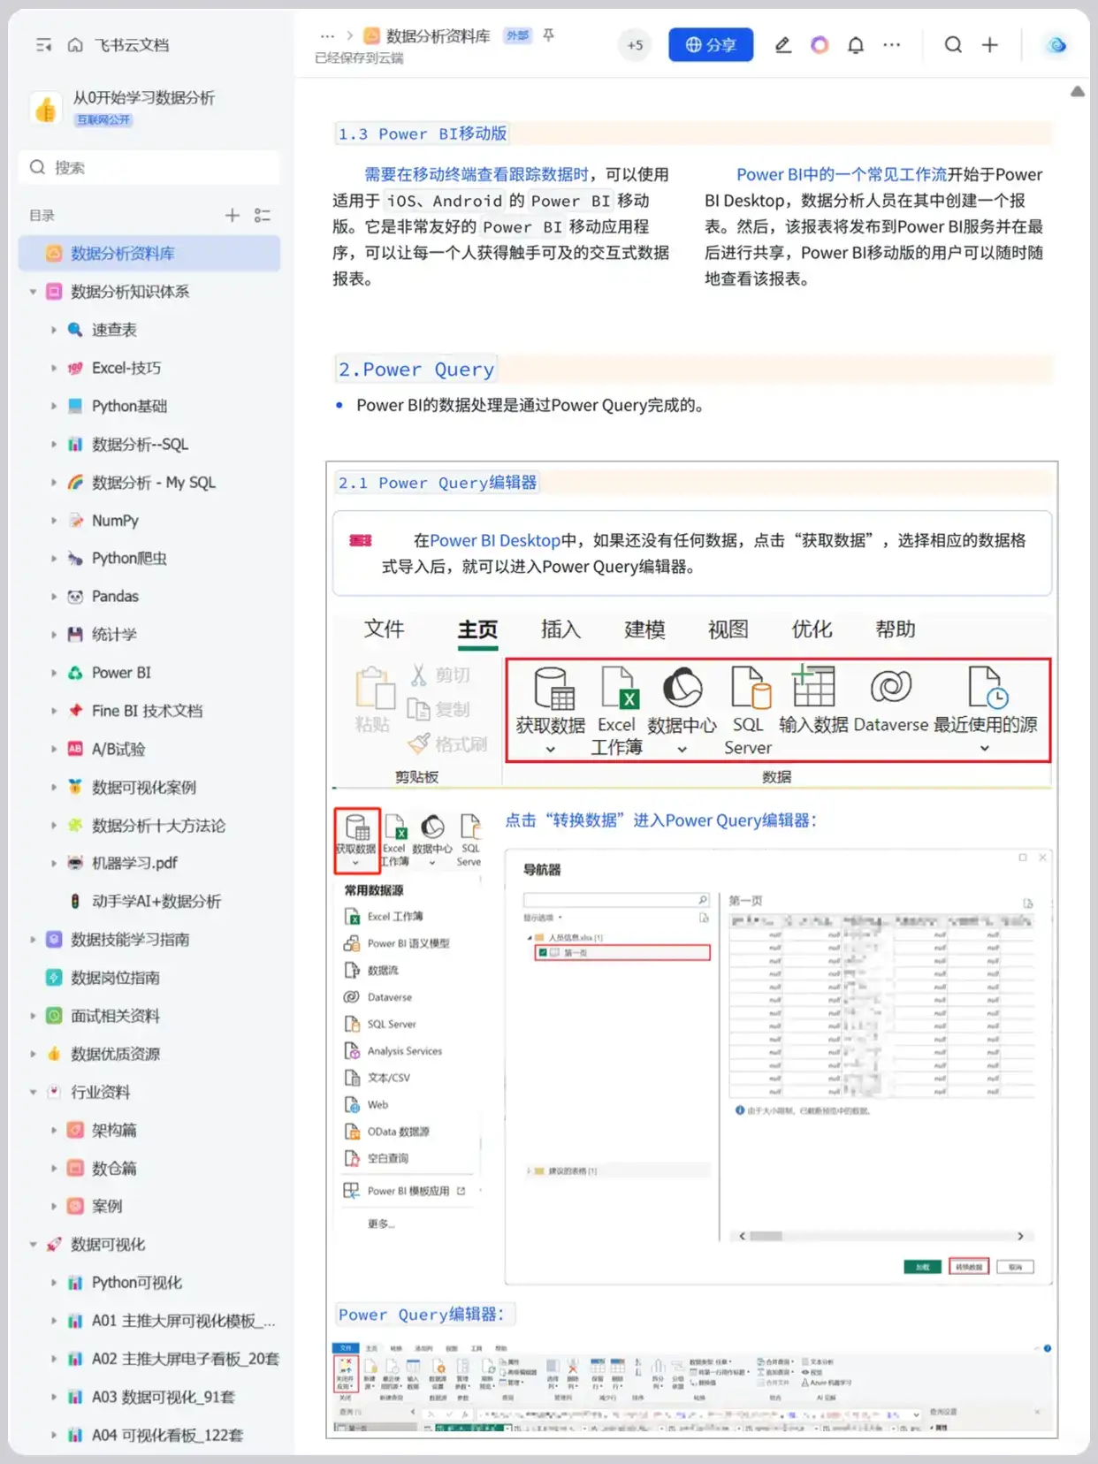Click the 帮助 tab in the ribbon image
Viewport: 1098px width, 1464px height.
click(895, 629)
